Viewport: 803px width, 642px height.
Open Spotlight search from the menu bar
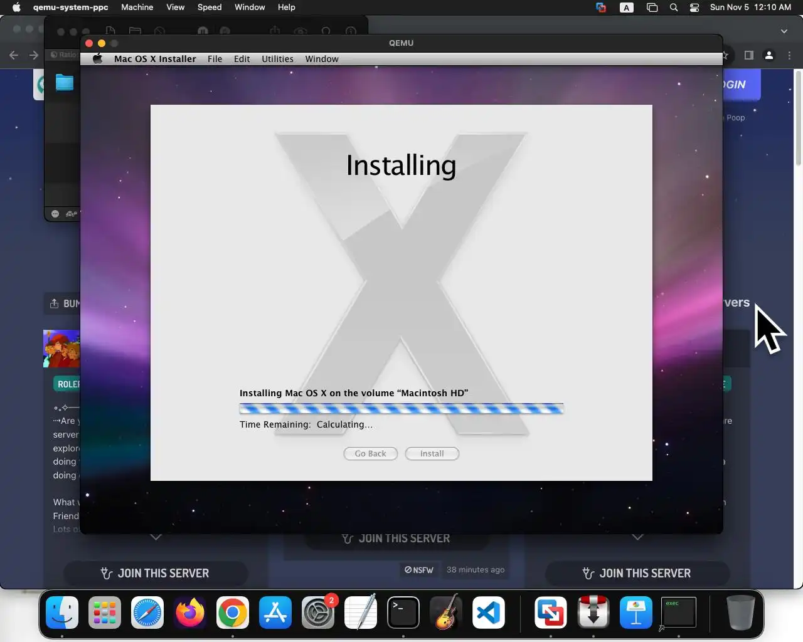tap(674, 8)
